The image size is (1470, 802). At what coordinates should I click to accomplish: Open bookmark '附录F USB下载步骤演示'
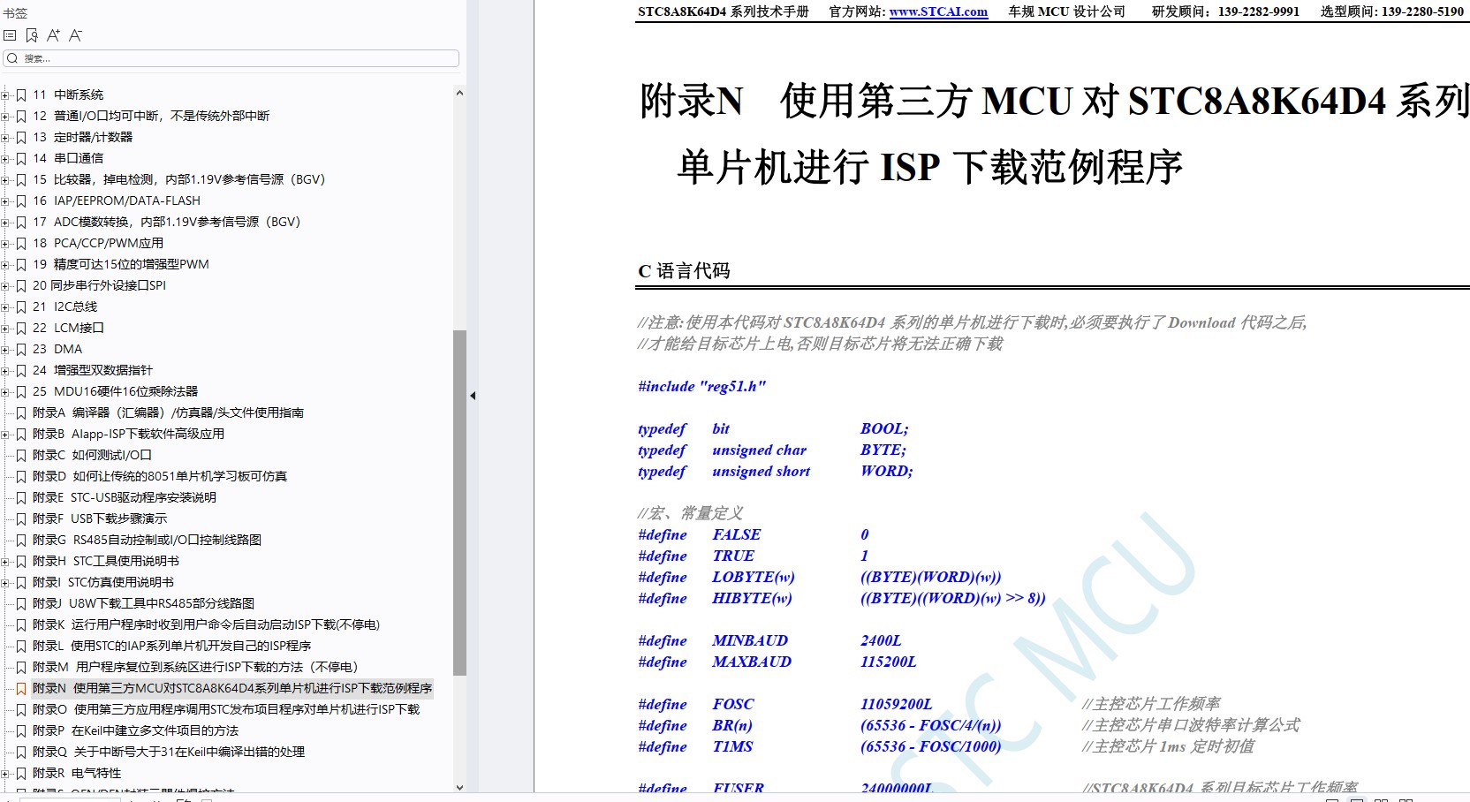tap(100, 518)
